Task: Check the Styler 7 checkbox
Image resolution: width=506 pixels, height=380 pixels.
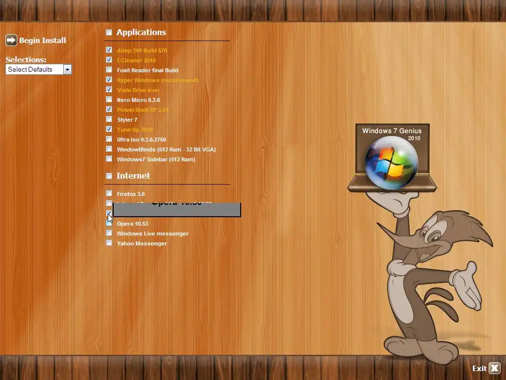Action: coord(109,119)
